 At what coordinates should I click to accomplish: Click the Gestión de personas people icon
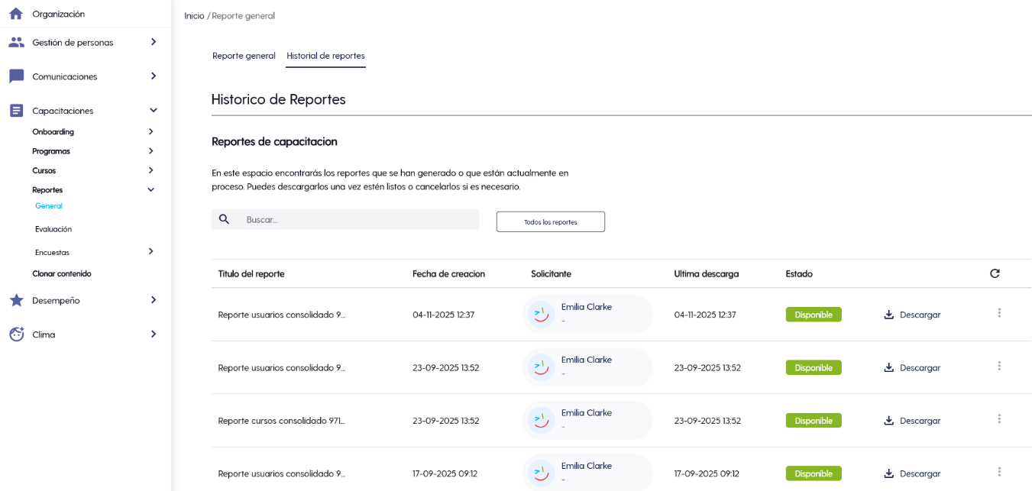(16, 42)
